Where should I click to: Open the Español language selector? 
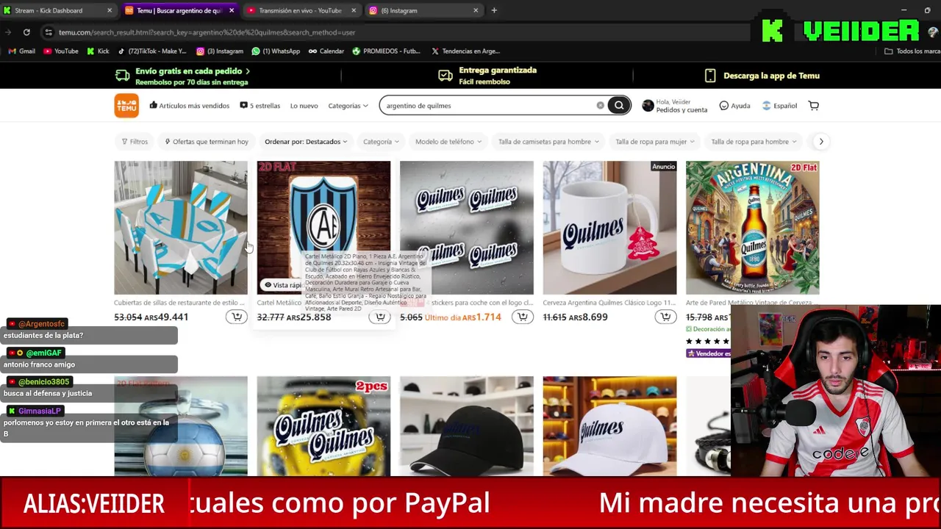click(x=779, y=106)
